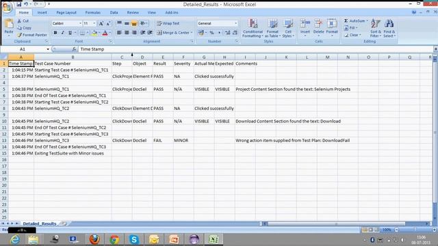Image resolution: width=438 pixels, height=246 pixels.
Task: Toggle Underline formatting
Action: click(70, 33)
